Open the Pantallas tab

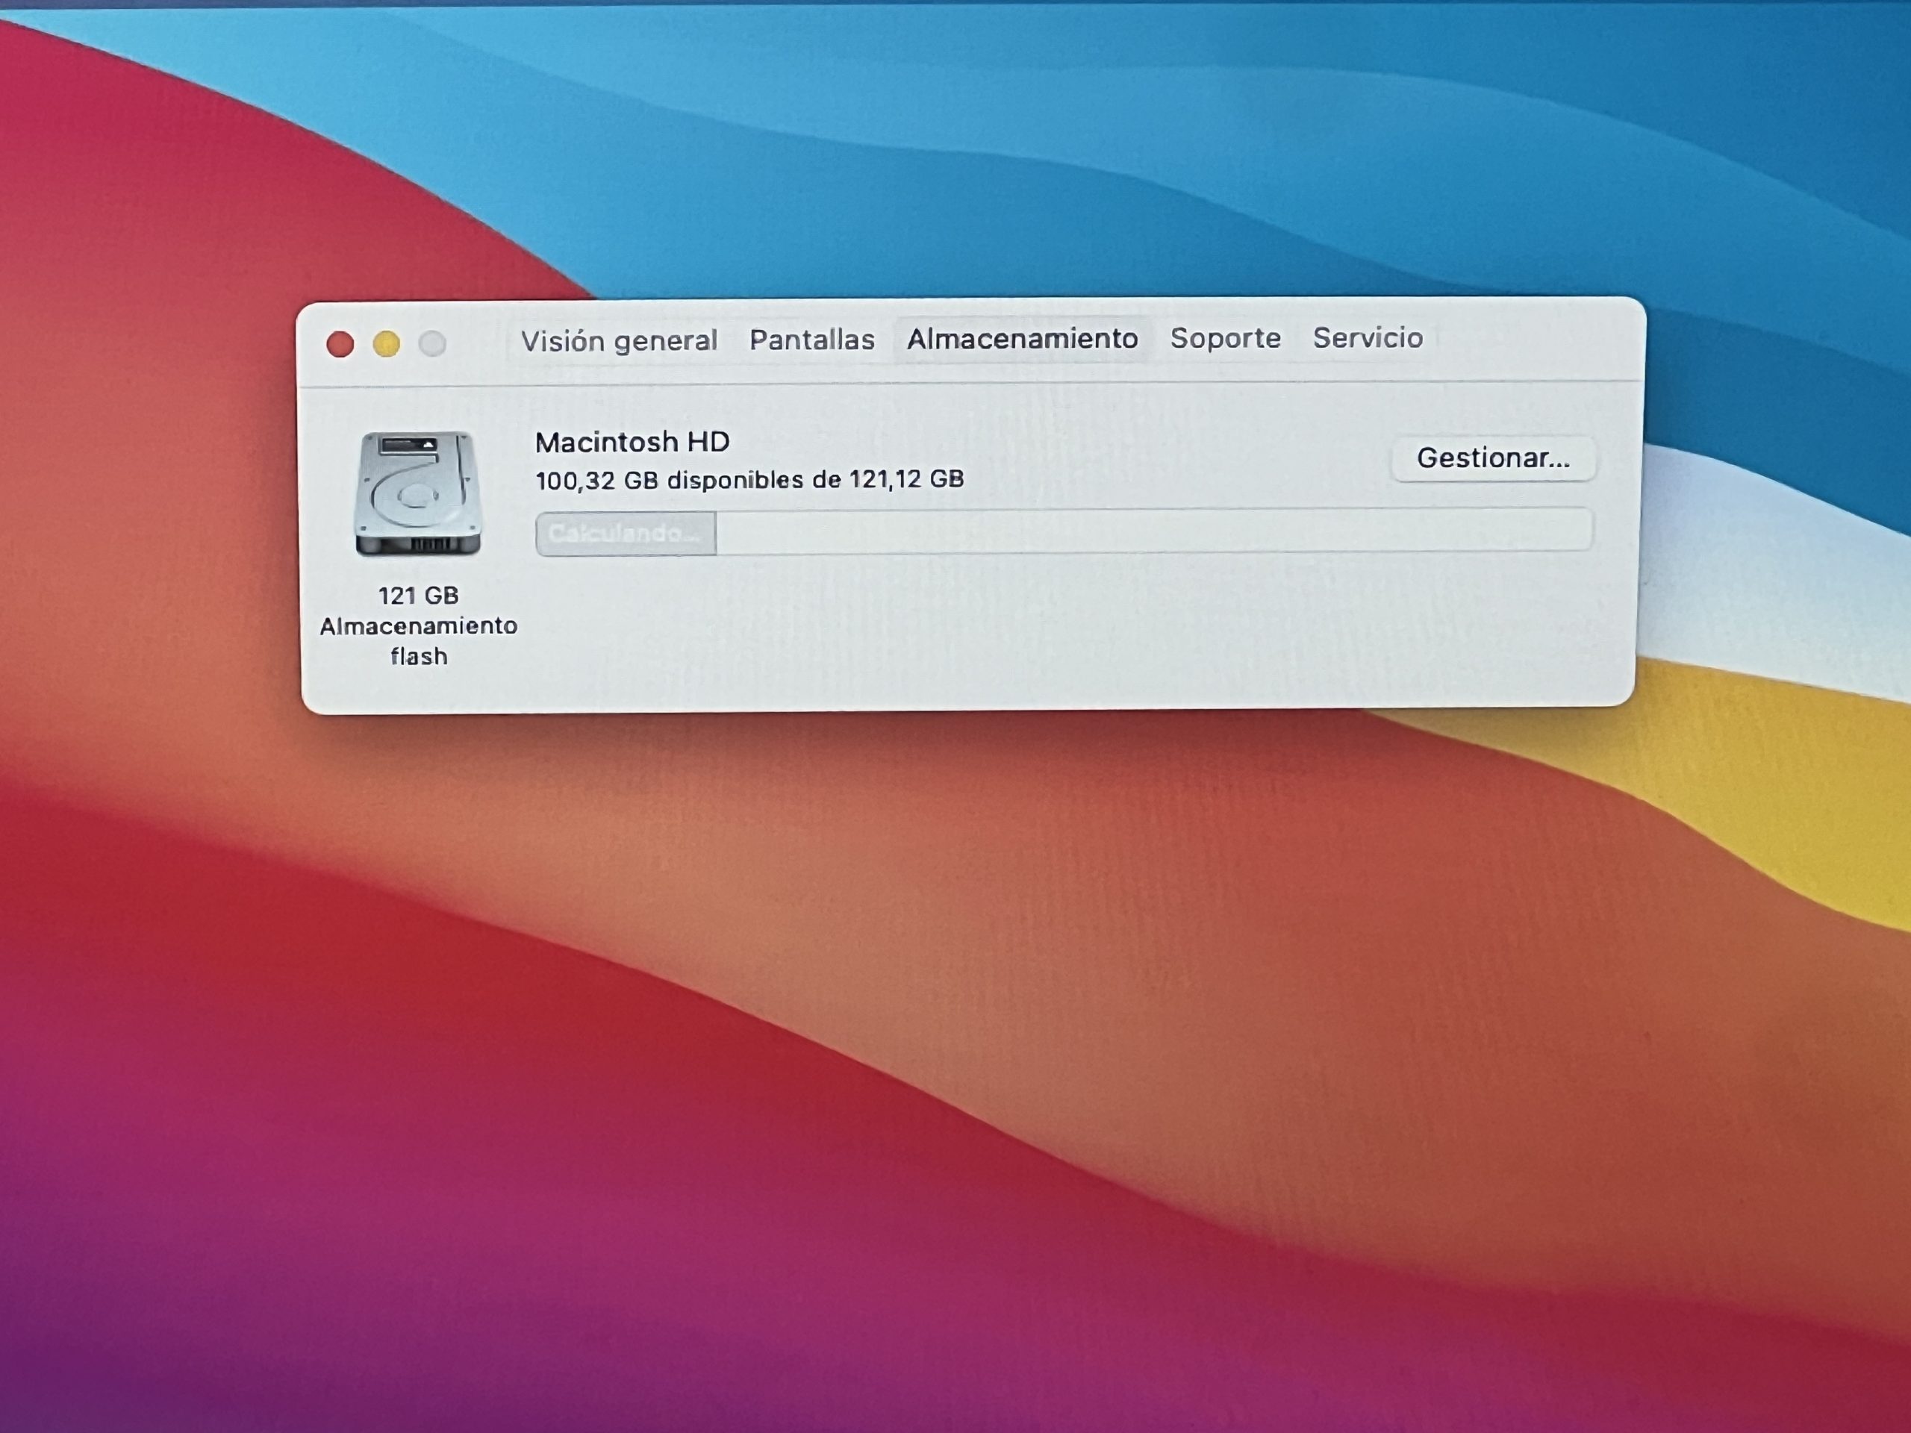click(x=811, y=340)
